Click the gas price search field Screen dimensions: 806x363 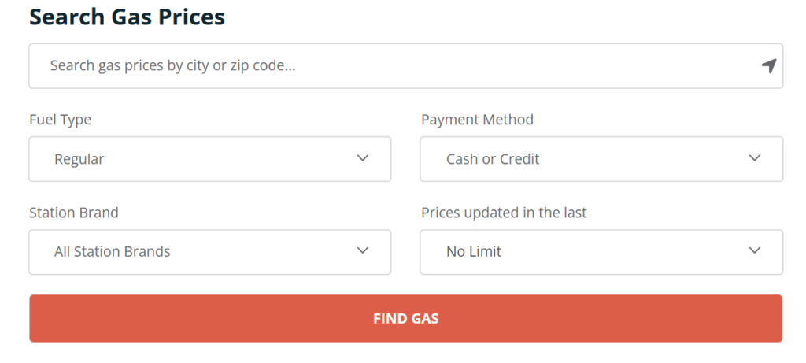[394, 65]
